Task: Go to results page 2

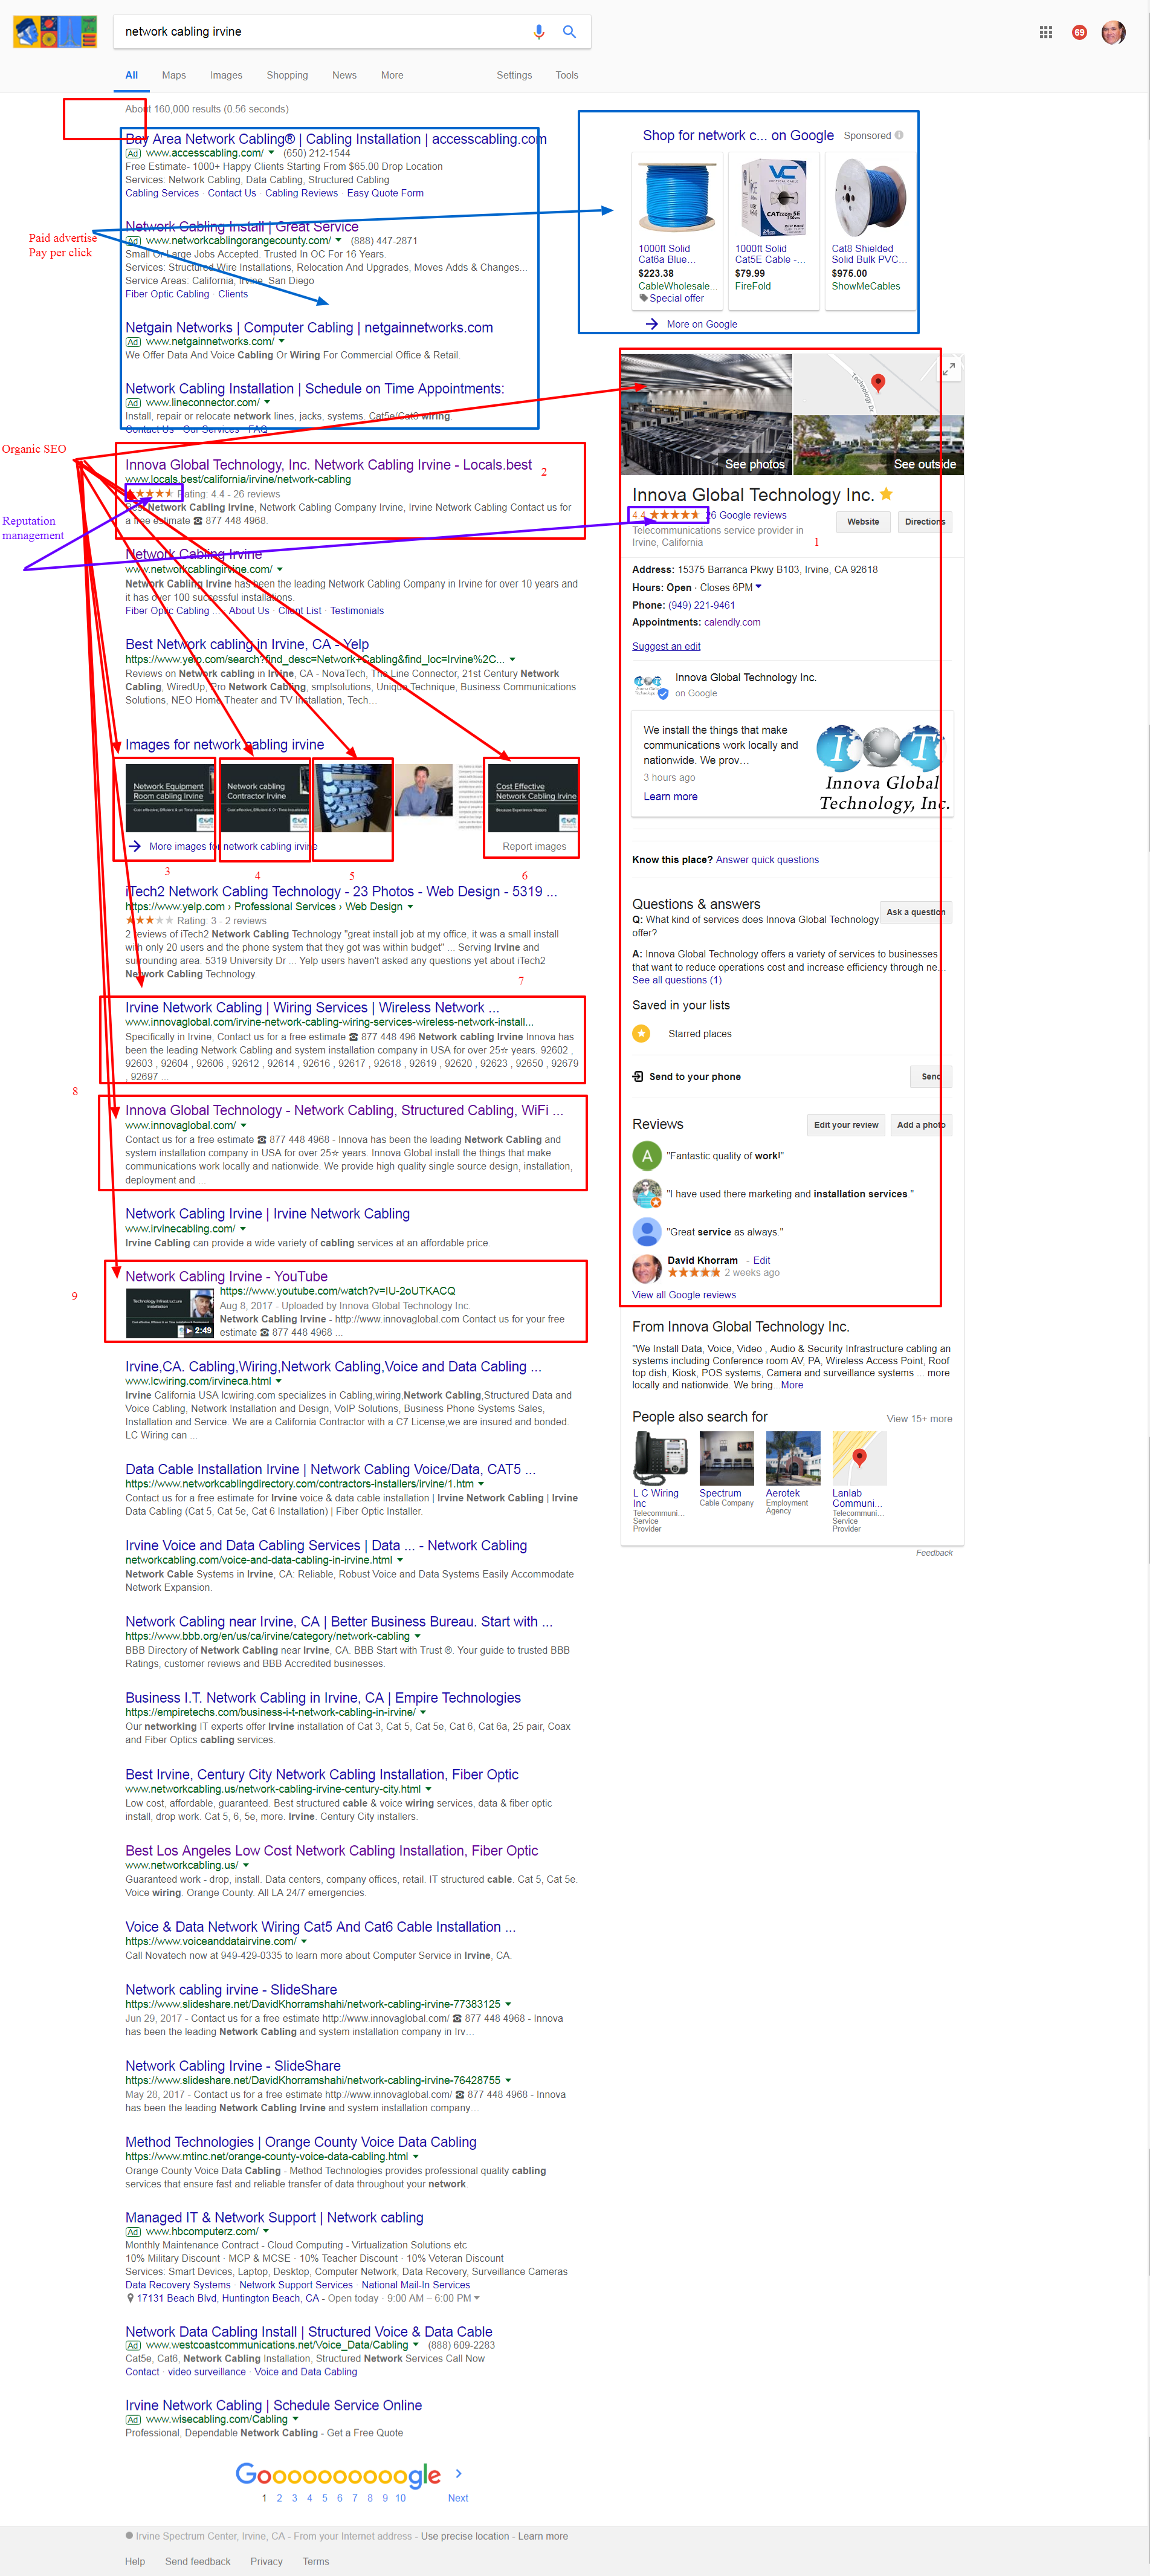Action: [x=279, y=2497]
